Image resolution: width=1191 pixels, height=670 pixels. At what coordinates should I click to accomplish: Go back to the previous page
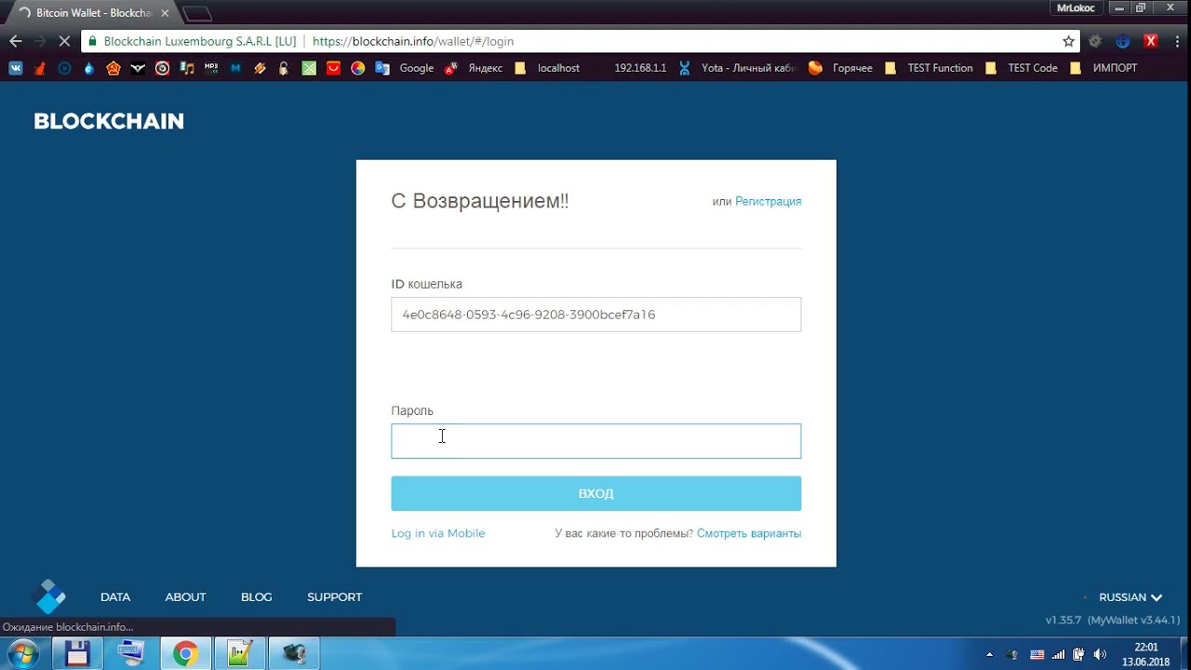(16, 41)
